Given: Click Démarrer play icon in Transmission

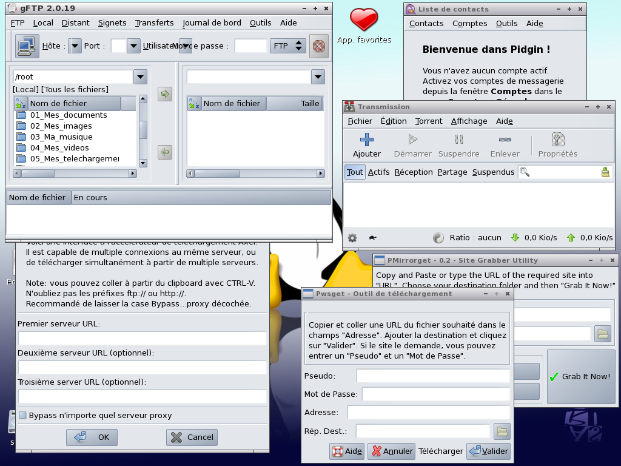Looking at the screenshot, I should coord(412,140).
